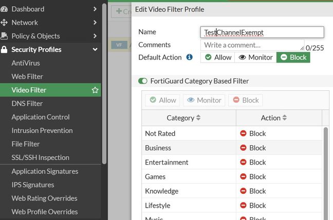Click the red Block icon in Games row
Image resolution: width=333 pixels, height=220 pixels.
[243, 176]
